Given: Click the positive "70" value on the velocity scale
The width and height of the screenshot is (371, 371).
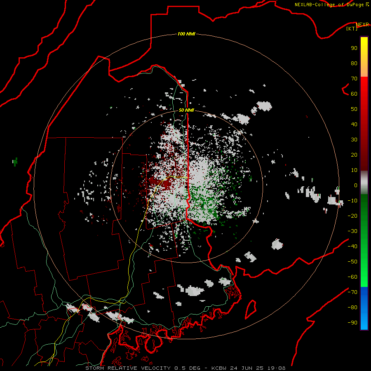Looking at the screenshot, I should click(x=354, y=79).
